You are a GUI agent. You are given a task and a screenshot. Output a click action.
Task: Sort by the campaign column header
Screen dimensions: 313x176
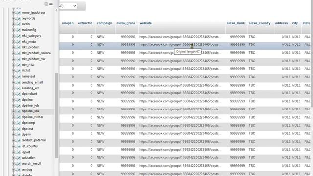click(x=104, y=23)
